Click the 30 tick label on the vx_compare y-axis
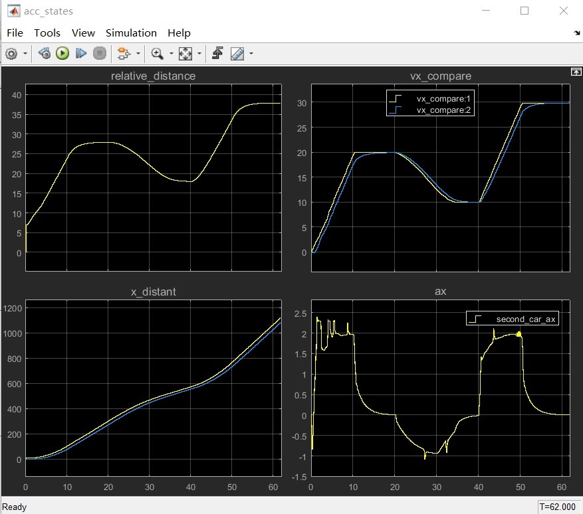Viewport: 583px width, 514px height. click(x=302, y=103)
